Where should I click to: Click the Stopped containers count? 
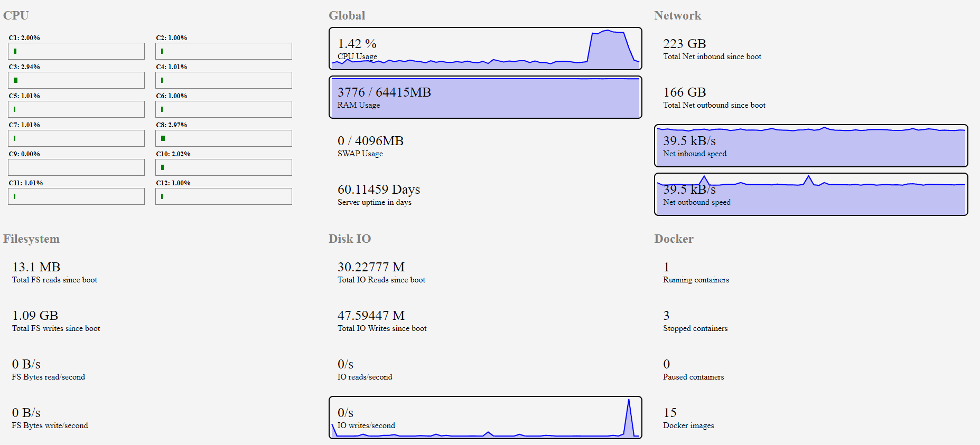[667, 316]
